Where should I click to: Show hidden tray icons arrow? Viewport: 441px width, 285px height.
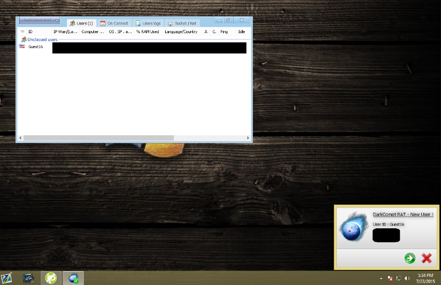(x=381, y=279)
